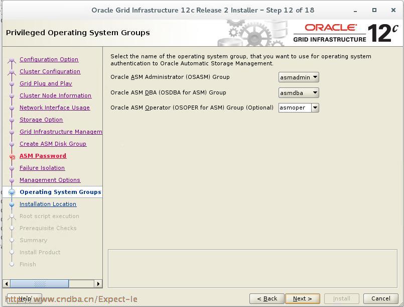Open Grid Infrastructure Management step

(61, 132)
